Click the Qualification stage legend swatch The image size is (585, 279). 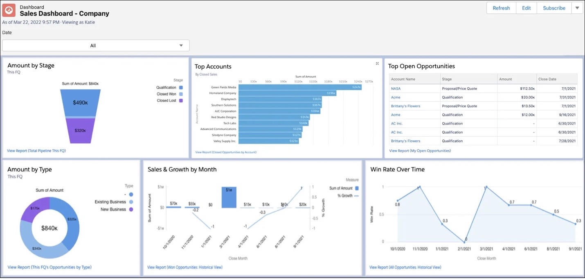pos(181,88)
